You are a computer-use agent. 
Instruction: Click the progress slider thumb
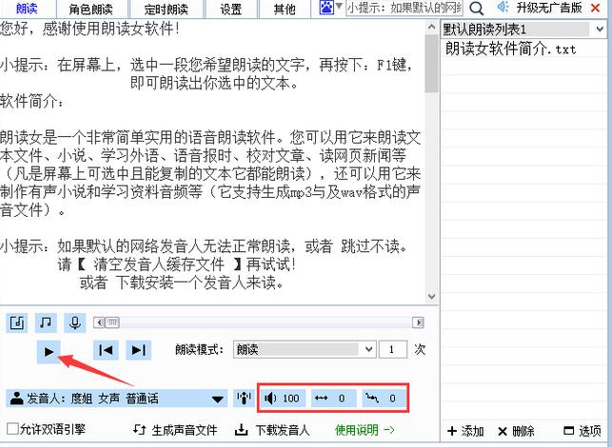(x=112, y=322)
